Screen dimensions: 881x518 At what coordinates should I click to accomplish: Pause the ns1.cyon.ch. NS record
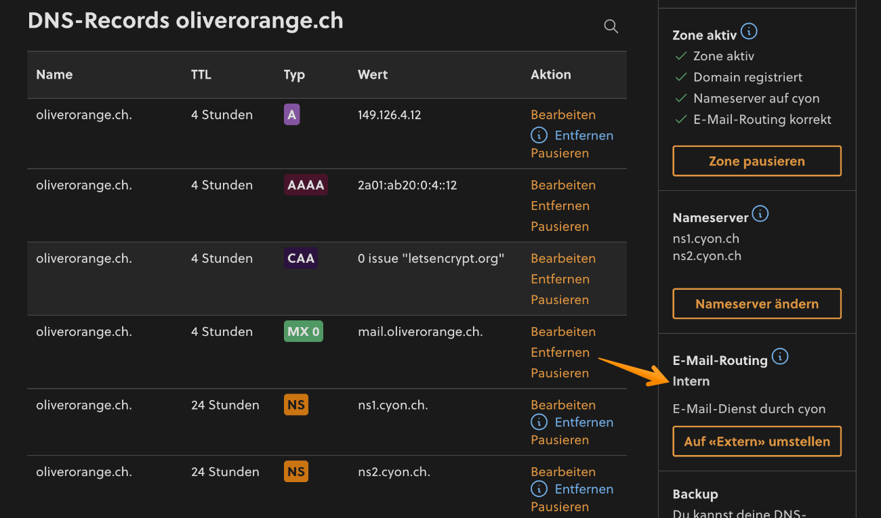point(560,440)
